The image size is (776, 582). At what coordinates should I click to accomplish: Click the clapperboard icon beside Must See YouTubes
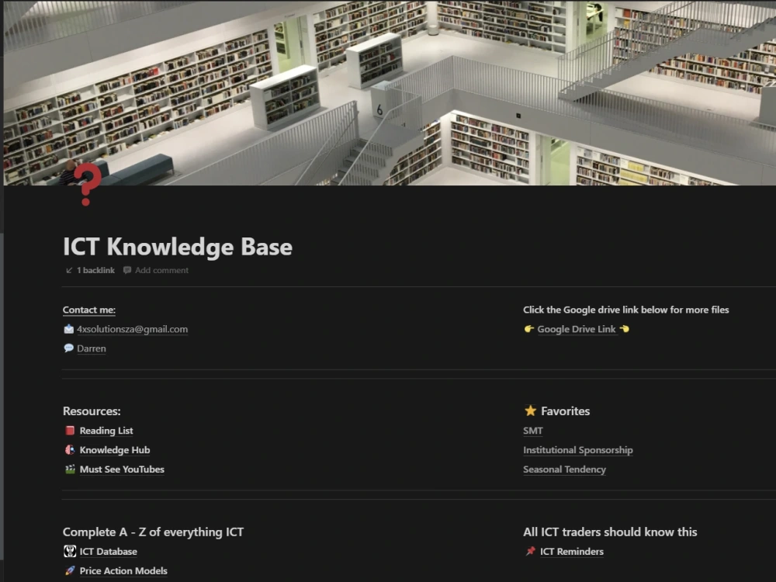(69, 469)
